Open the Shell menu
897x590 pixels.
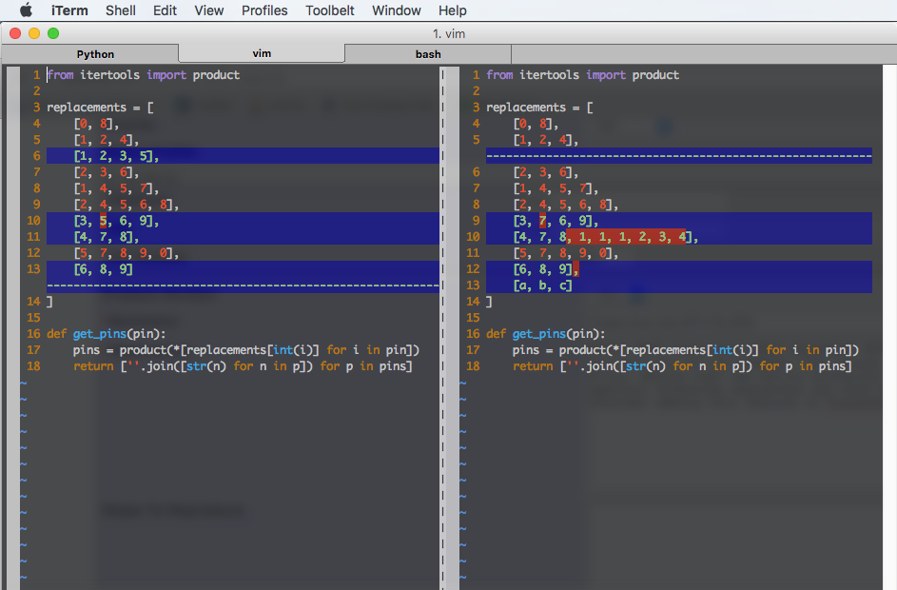[x=120, y=10]
